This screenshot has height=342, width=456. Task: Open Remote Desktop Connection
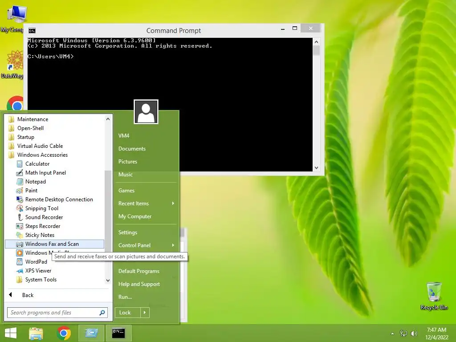54,199
